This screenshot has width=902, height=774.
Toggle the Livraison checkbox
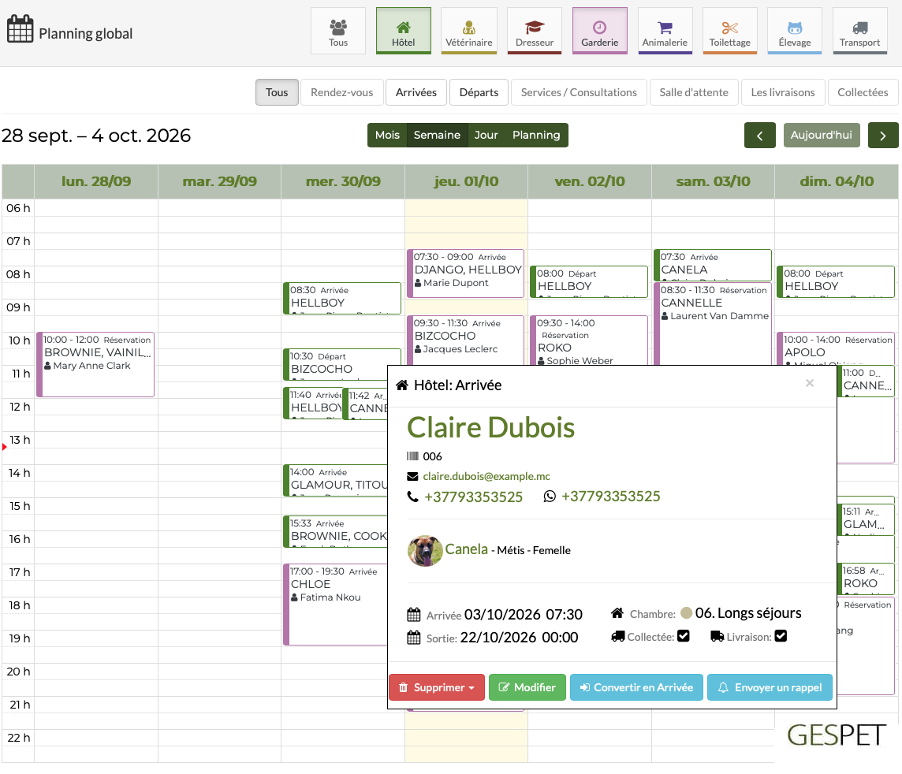click(781, 636)
